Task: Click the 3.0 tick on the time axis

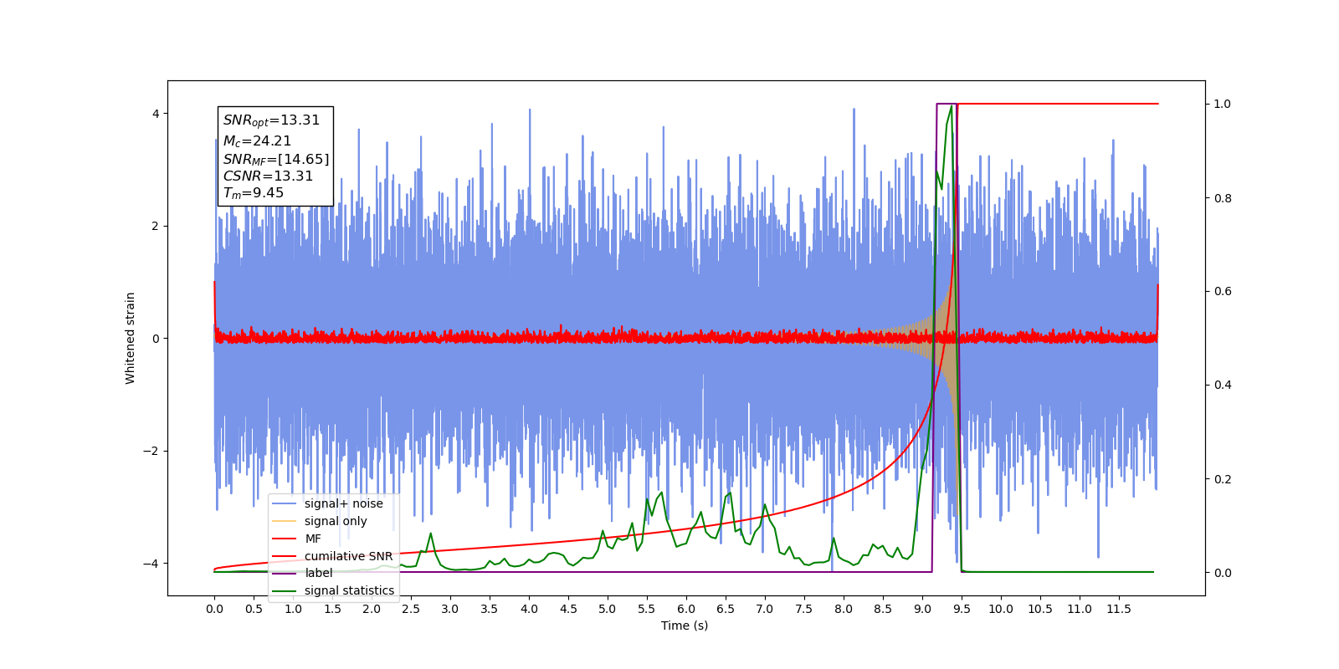Action: (x=450, y=609)
